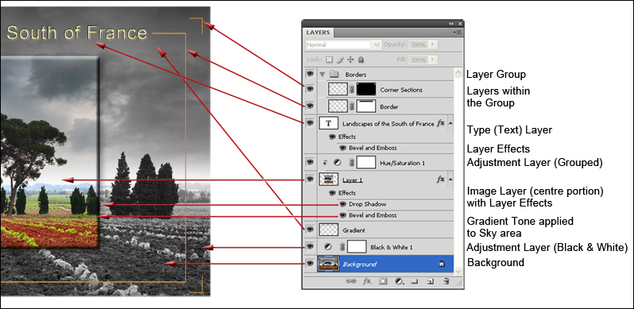The width and height of the screenshot is (634, 309).
Task: Collapse the Borders layer group triangle
Action: (x=323, y=75)
